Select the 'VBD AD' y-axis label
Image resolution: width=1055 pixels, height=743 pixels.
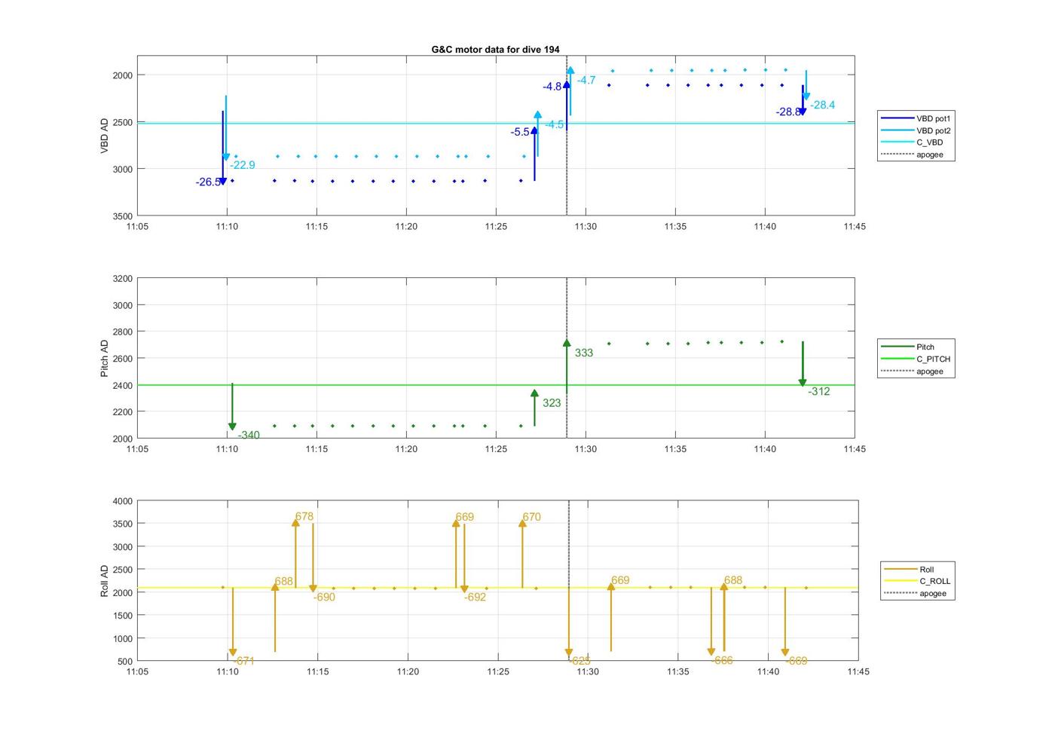pos(105,136)
